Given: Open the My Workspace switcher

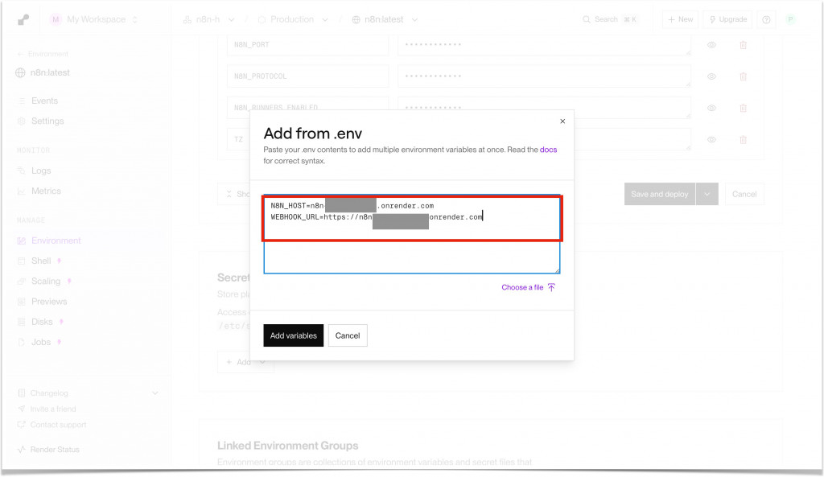Looking at the screenshot, I should [x=94, y=19].
